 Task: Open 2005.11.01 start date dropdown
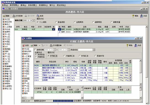54,50
